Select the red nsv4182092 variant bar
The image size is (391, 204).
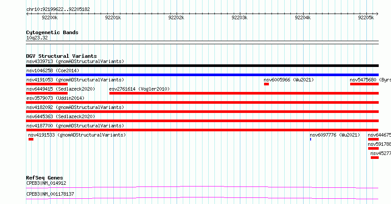pyautogui.click(x=202, y=112)
